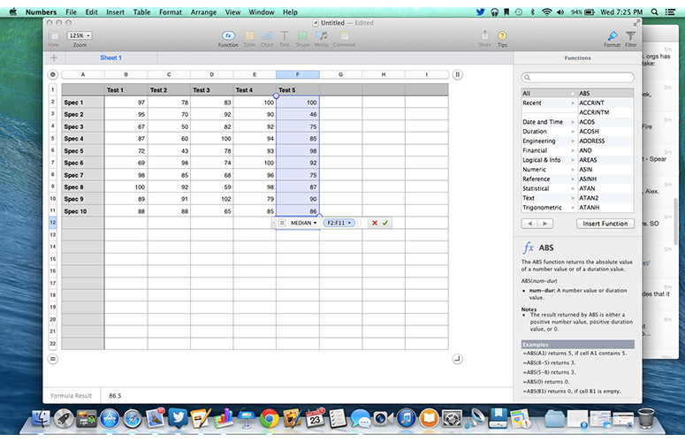Viewport: 685px width, 442px height.
Task: Switch to the Sheet 1 tab
Action: tap(111, 57)
